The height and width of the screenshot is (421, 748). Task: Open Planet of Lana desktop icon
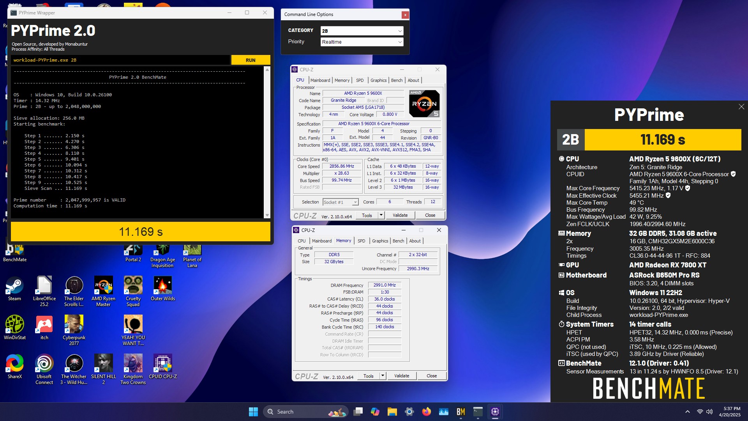tap(192, 256)
